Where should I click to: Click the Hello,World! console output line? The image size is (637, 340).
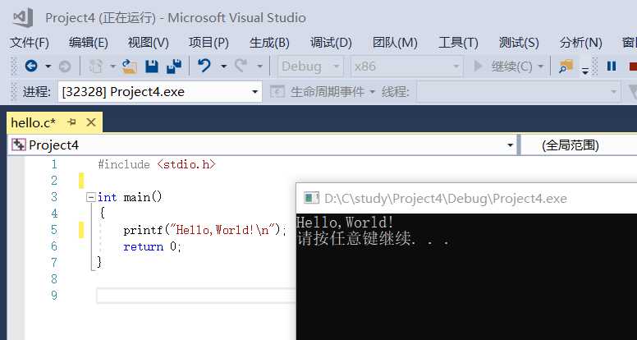point(345,223)
